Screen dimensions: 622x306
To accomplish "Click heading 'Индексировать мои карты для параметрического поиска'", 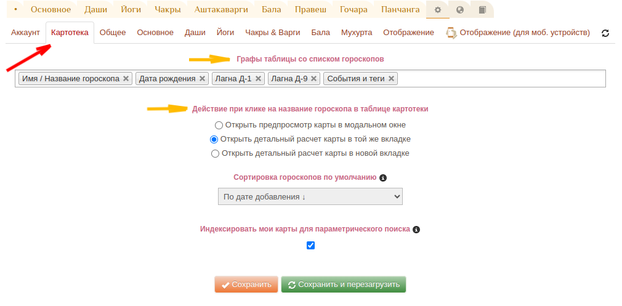I will 305,229.
